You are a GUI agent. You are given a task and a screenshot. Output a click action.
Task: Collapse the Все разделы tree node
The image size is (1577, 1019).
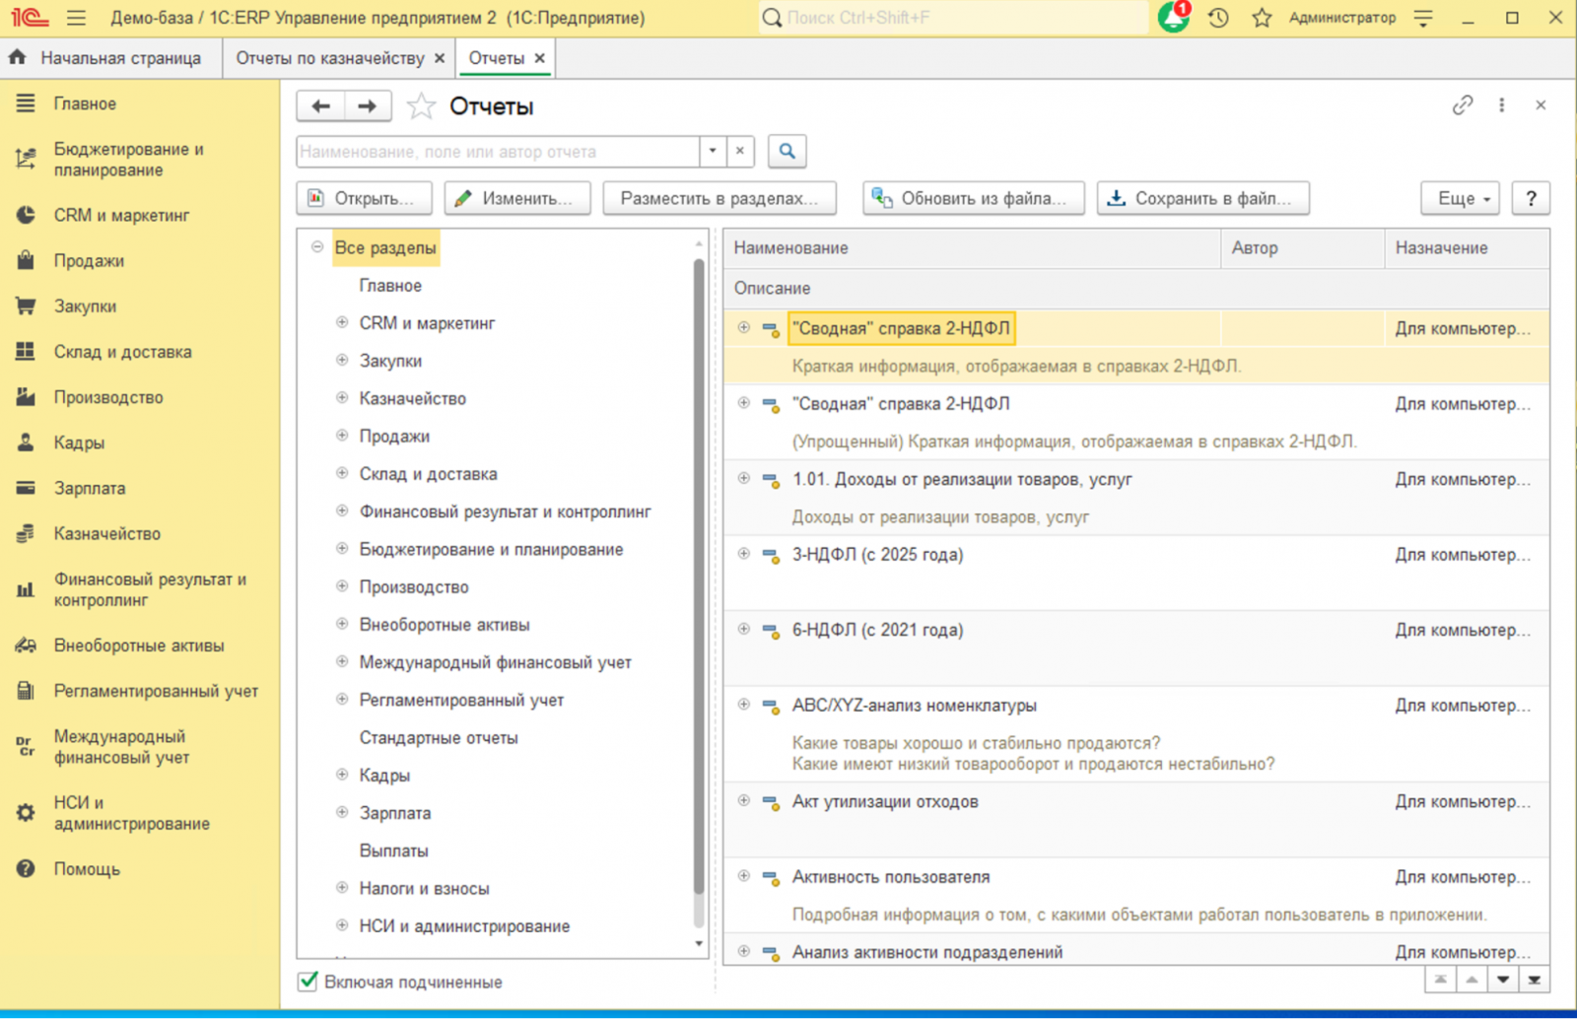point(317,247)
